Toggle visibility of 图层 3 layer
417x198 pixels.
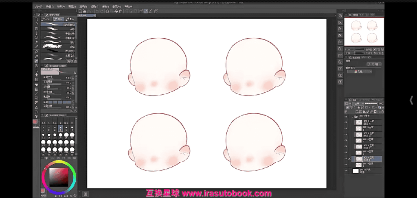coord(346,134)
